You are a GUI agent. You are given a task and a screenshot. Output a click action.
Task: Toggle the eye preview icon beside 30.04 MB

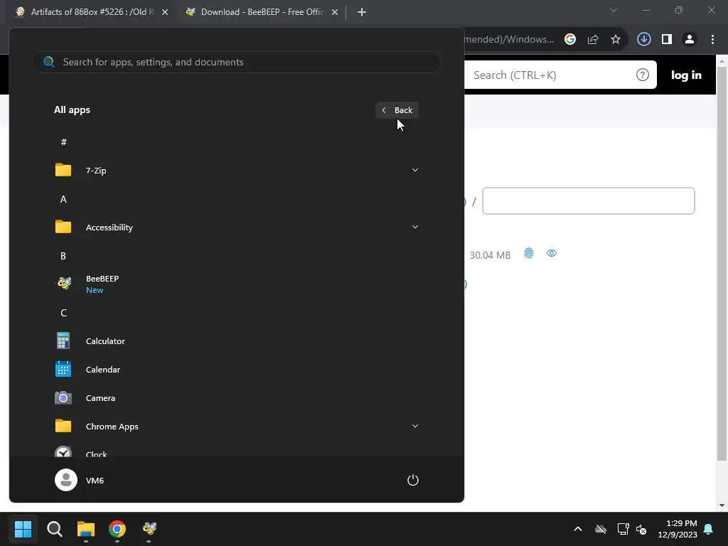(552, 253)
